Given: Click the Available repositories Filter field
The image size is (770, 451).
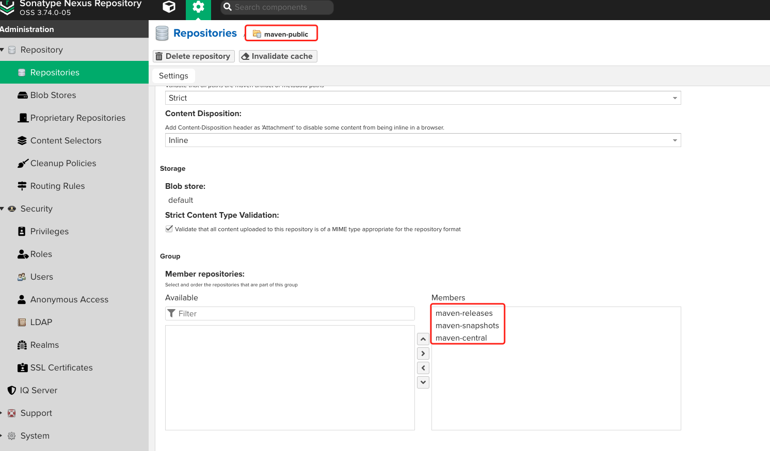Looking at the screenshot, I should pos(290,314).
